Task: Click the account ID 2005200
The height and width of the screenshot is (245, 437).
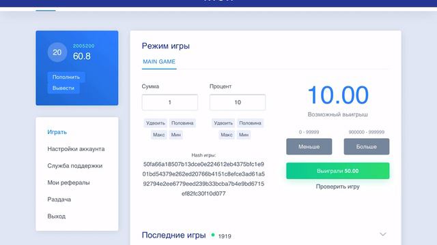Action: [x=83, y=46]
